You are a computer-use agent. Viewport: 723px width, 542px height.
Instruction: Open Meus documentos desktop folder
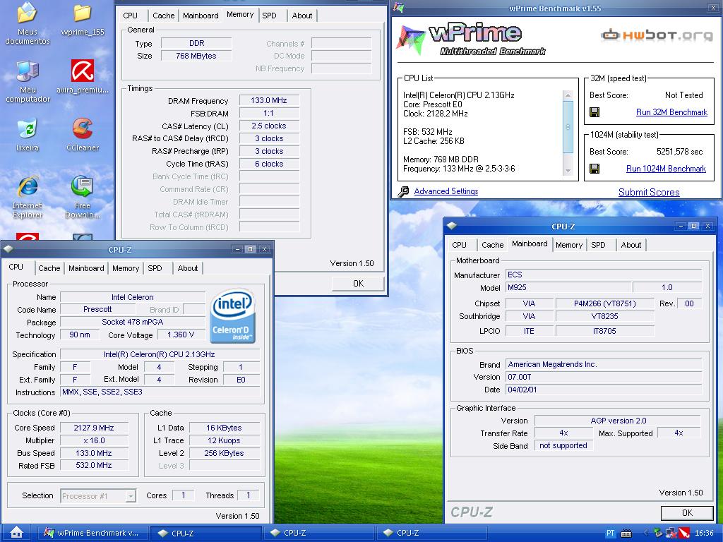tap(28, 23)
